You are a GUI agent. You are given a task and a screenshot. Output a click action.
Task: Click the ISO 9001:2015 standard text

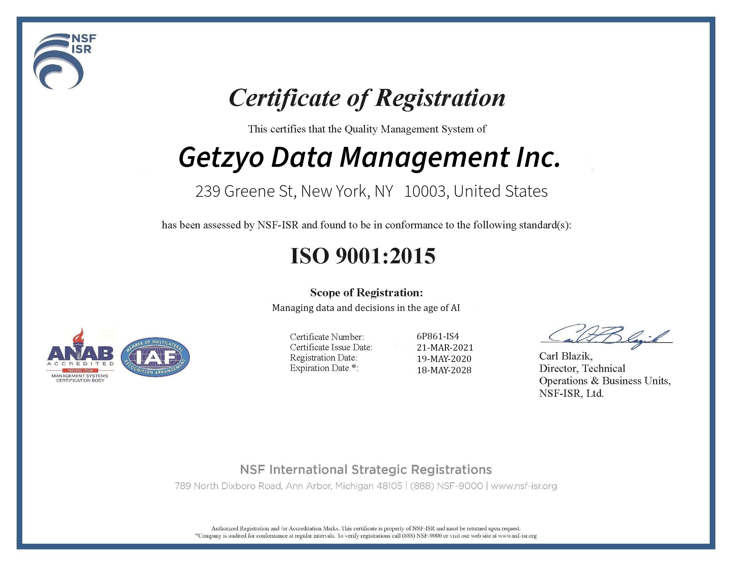click(363, 256)
